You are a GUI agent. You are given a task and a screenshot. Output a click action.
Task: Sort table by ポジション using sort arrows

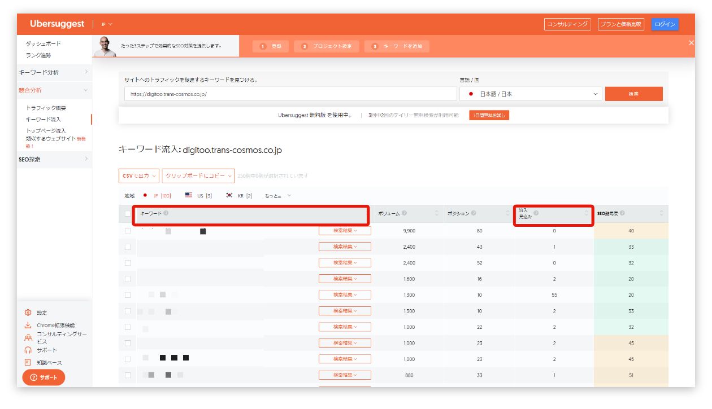tap(508, 213)
